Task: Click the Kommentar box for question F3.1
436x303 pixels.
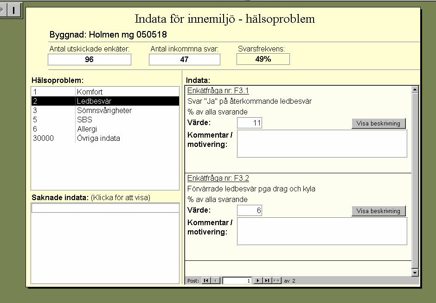Action: [x=322, y=144]
